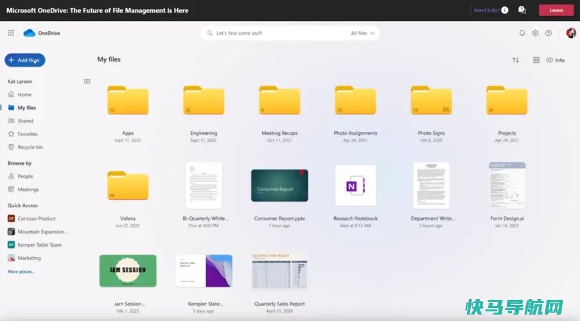The width and height of the screenshot is (580, 321).
Task: Open the app launcher grid icon
Action: click(x=11, y=33)
